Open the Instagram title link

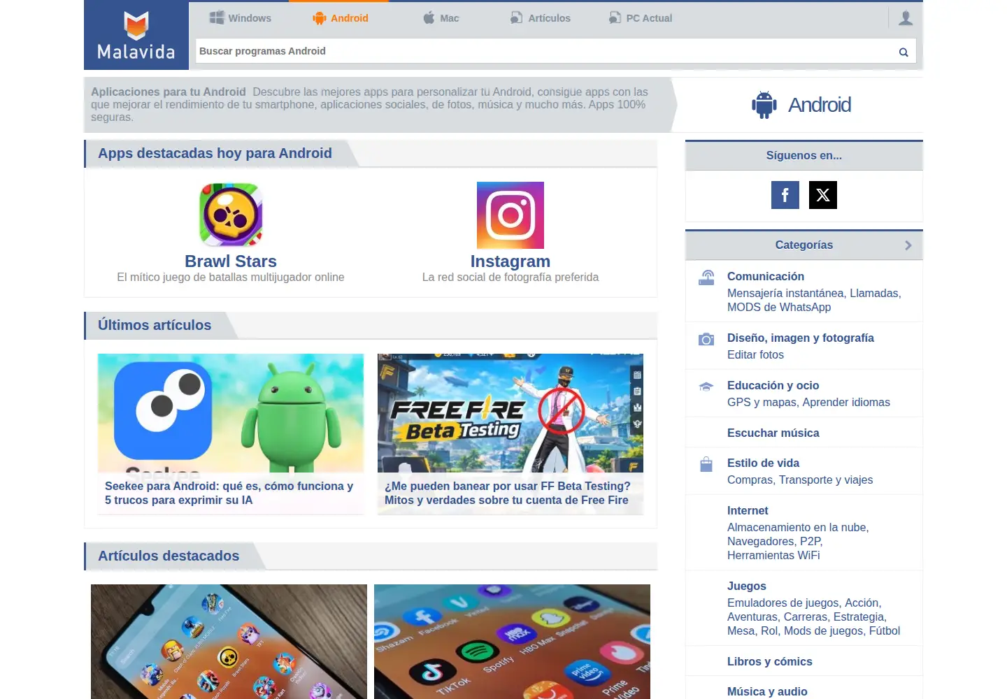pyautogui.click(x=510, y=261)
